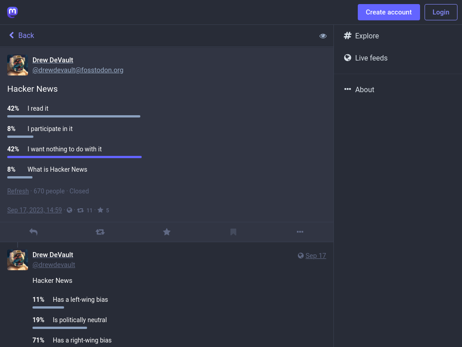The width and height of the screenshot is (462, 347).
Task: Toggle sensitive content visibility eye icon
Action: [x=323, y=36]
